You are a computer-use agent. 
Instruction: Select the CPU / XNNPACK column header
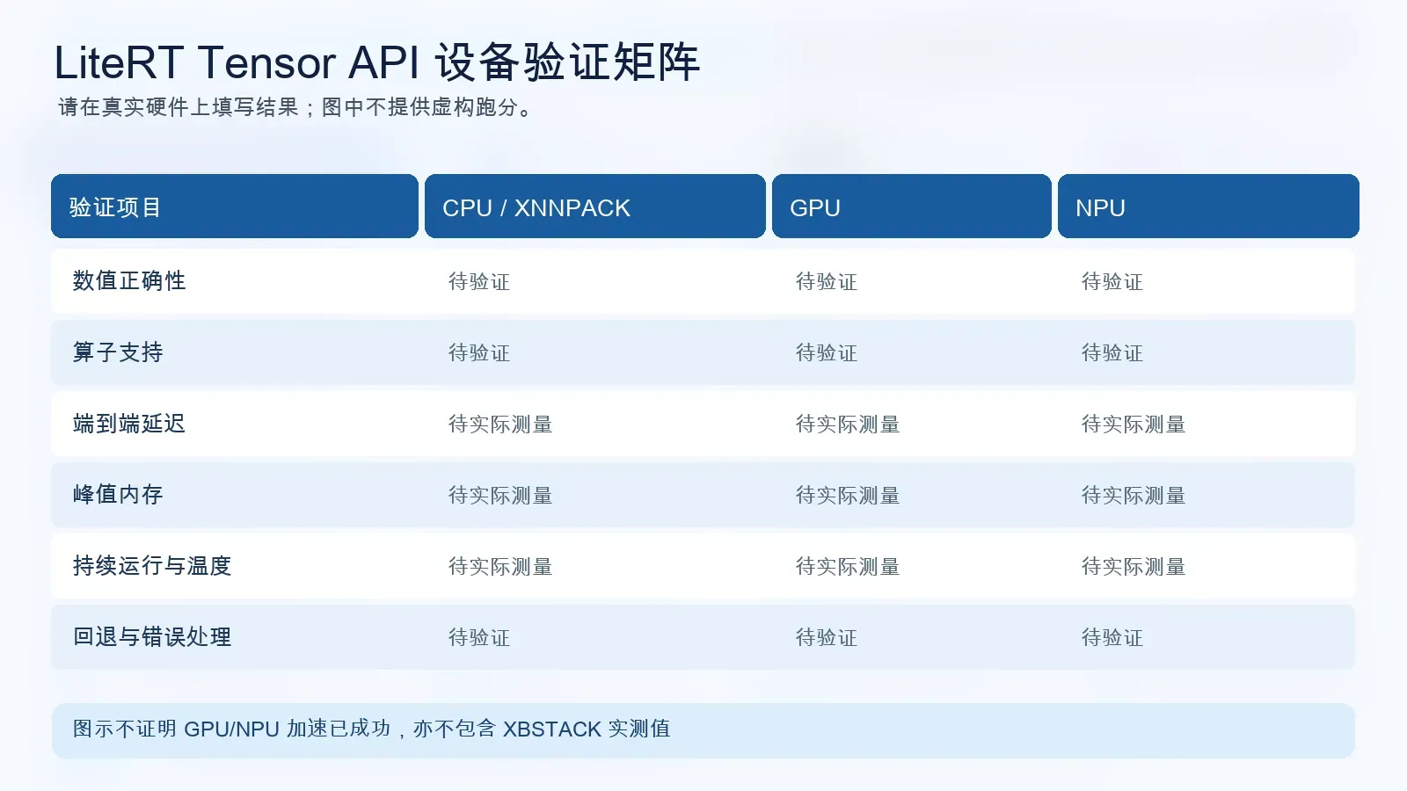(595, 207)
